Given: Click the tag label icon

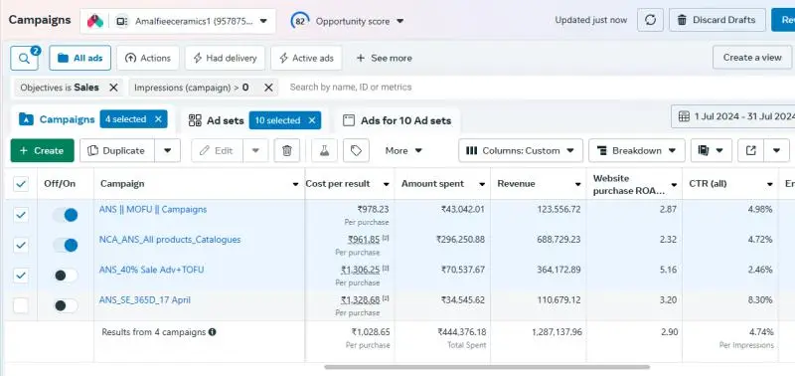Looking at the screenshot, I should tap(356, 151).
